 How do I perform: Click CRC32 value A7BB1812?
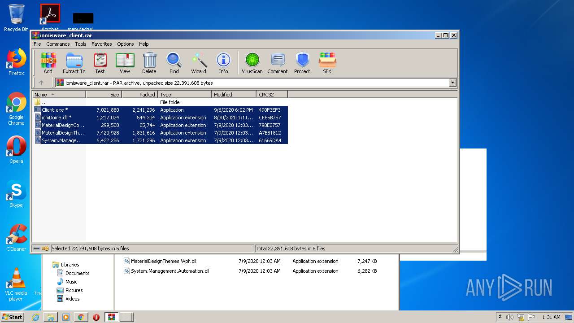pos(270,133)
